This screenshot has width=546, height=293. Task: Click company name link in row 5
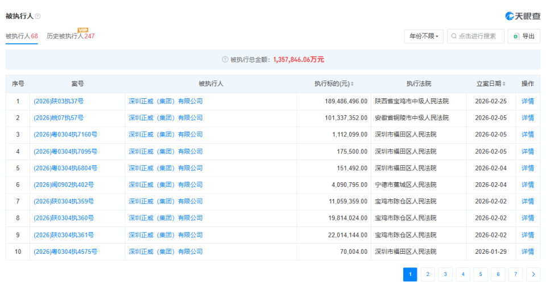pyautogui.click(x=166, y=168)
